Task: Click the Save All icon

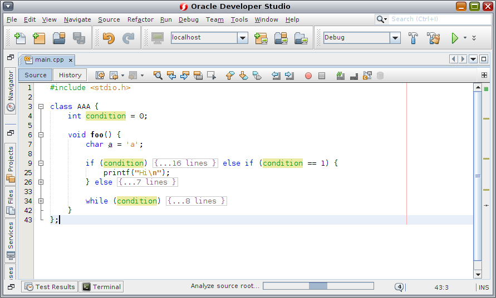Action: (78, 38)
